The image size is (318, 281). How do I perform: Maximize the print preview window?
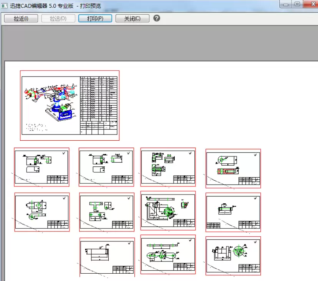coord(297,4)
